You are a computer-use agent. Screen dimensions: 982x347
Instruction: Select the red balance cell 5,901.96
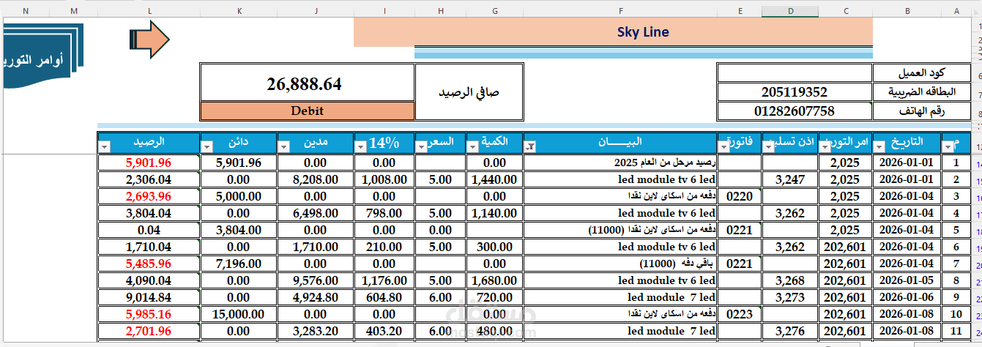149,163
